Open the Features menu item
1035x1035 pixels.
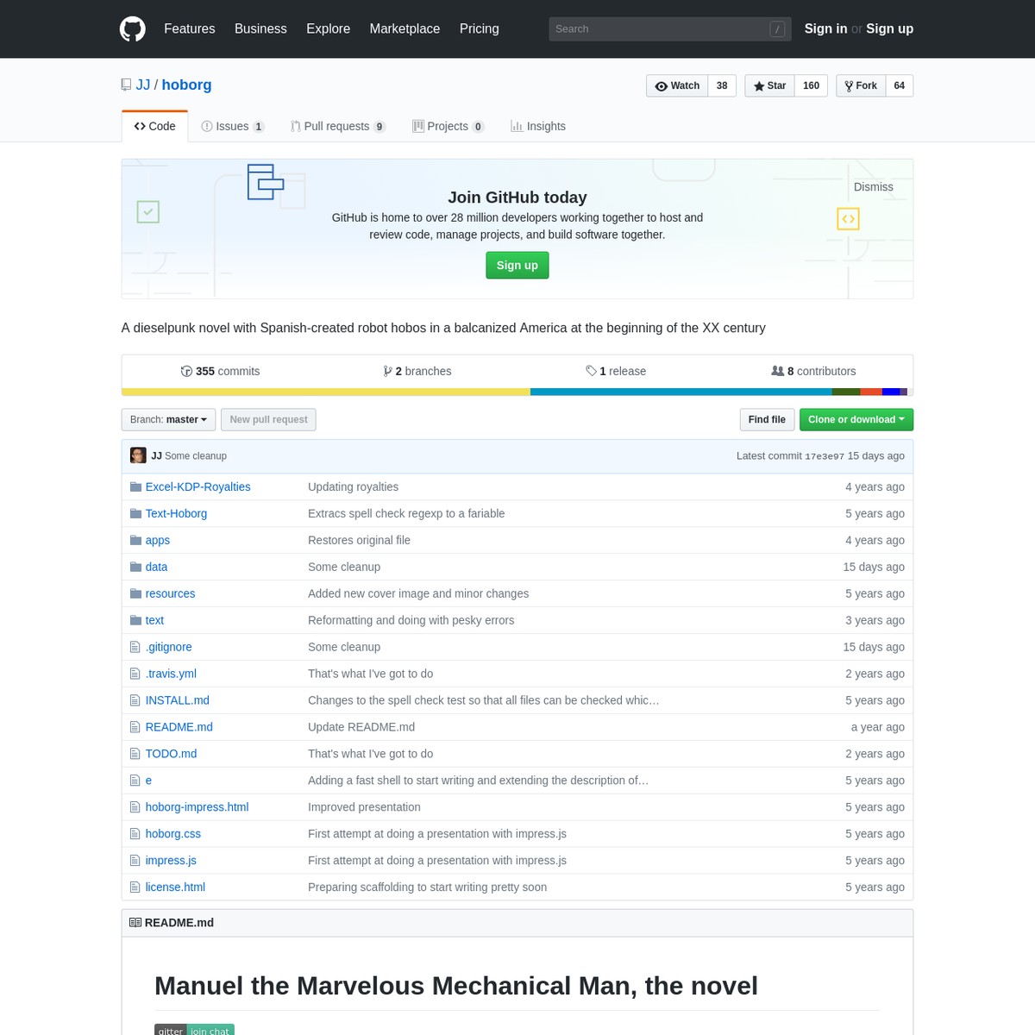pyautogui.click(x=190, y=28)
